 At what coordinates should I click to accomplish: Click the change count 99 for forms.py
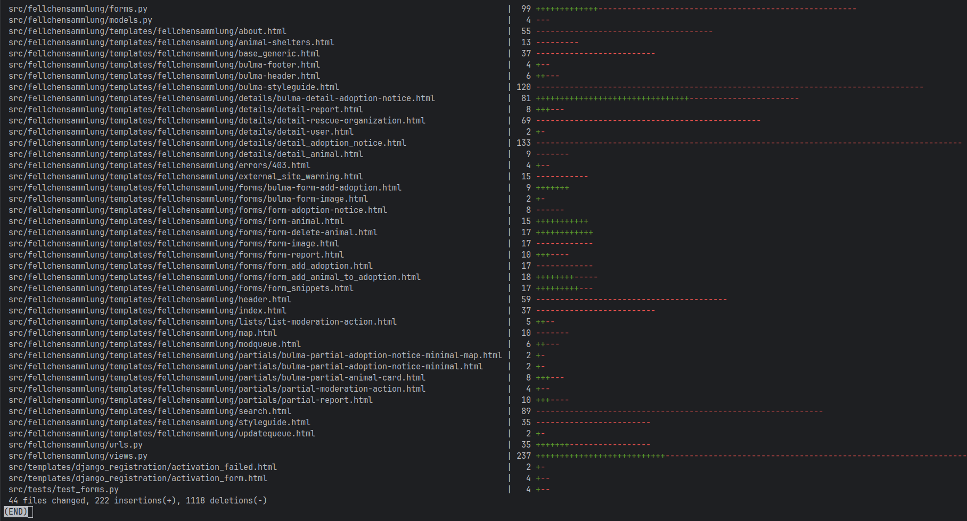tap(526, 9)
